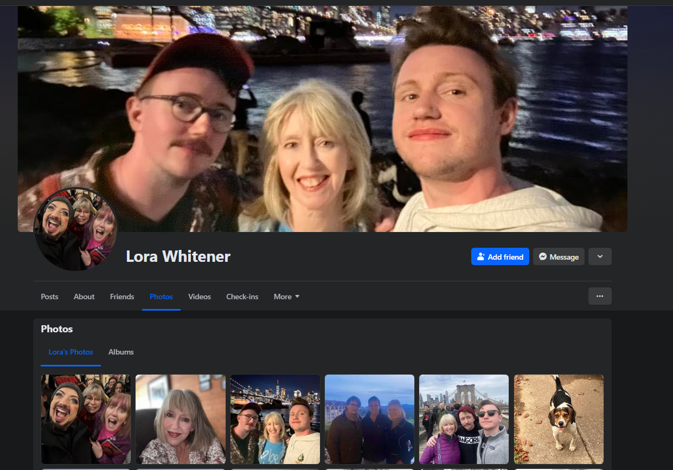This screenshot has width=673, height=470.
Task: Open the About tab
Action: [x=84, y=297]
